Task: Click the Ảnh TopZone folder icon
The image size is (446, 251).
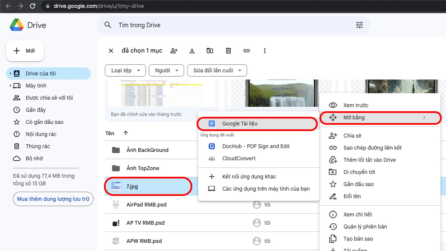Action: click(x=116, y=168)
